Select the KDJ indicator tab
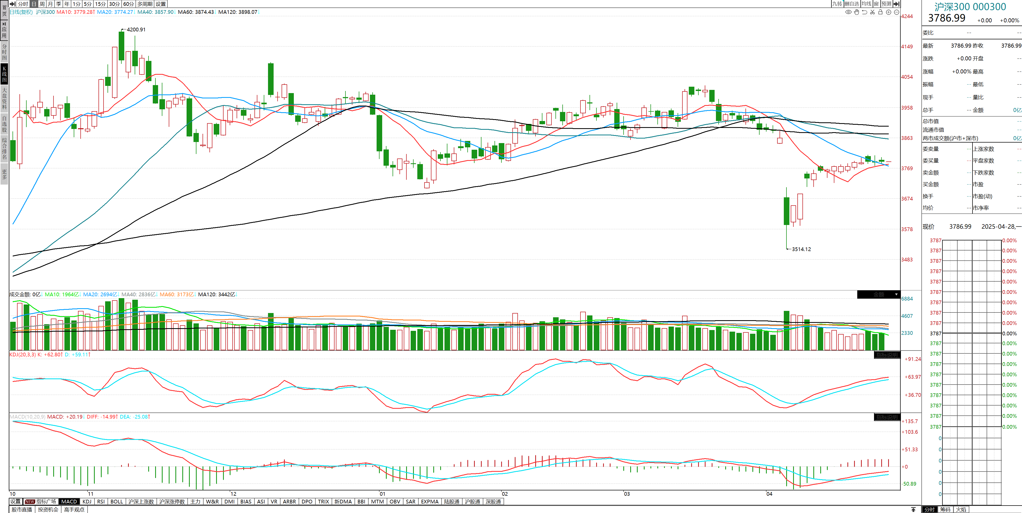 (87, 502)
